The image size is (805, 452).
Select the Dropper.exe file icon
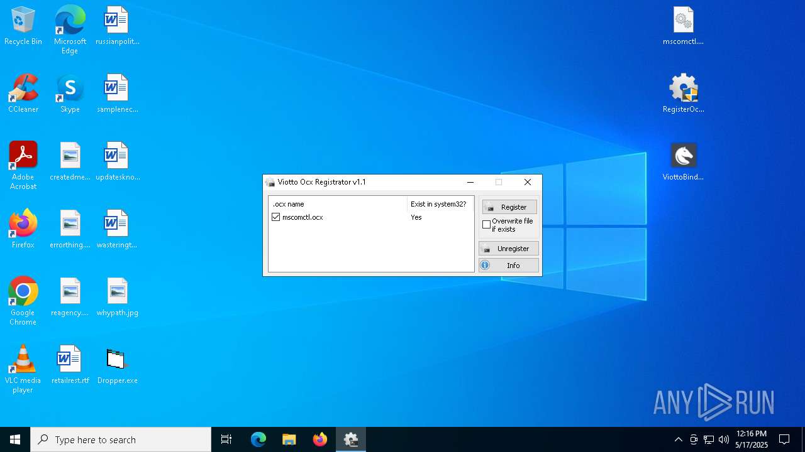point(117,365)
